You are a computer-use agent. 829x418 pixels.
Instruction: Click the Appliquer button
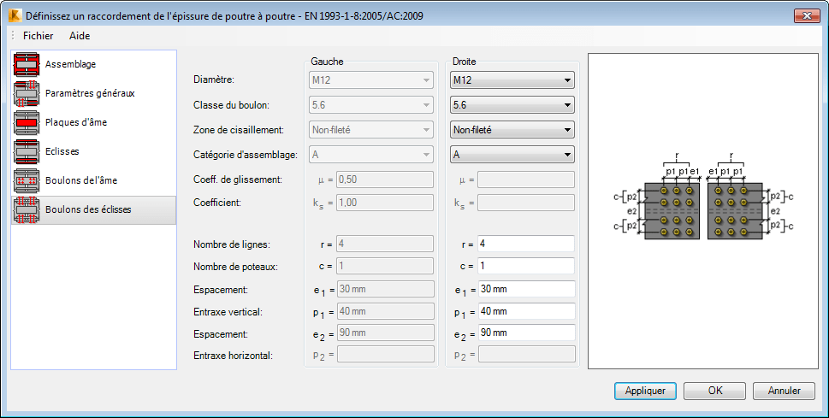click(645, 391)
